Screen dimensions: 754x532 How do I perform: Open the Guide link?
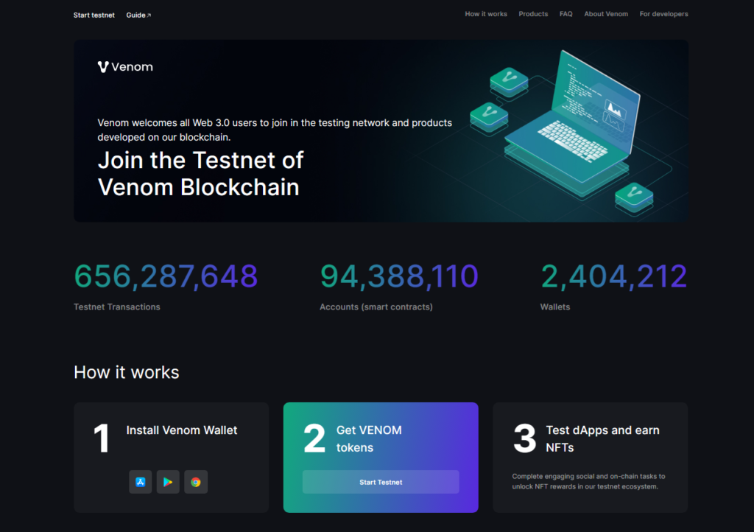point(137,14)
